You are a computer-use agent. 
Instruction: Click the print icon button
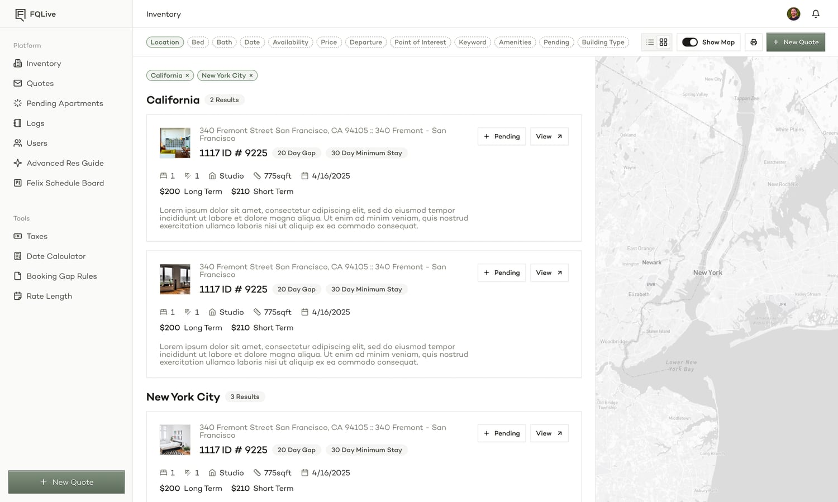point(754,42)
